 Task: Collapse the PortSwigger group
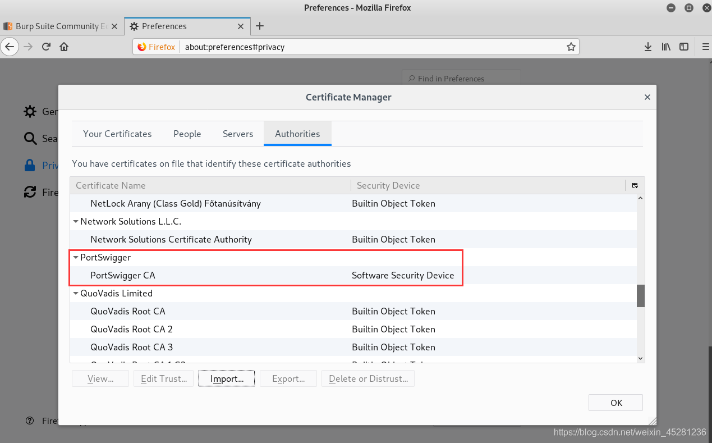pos(76,257)
